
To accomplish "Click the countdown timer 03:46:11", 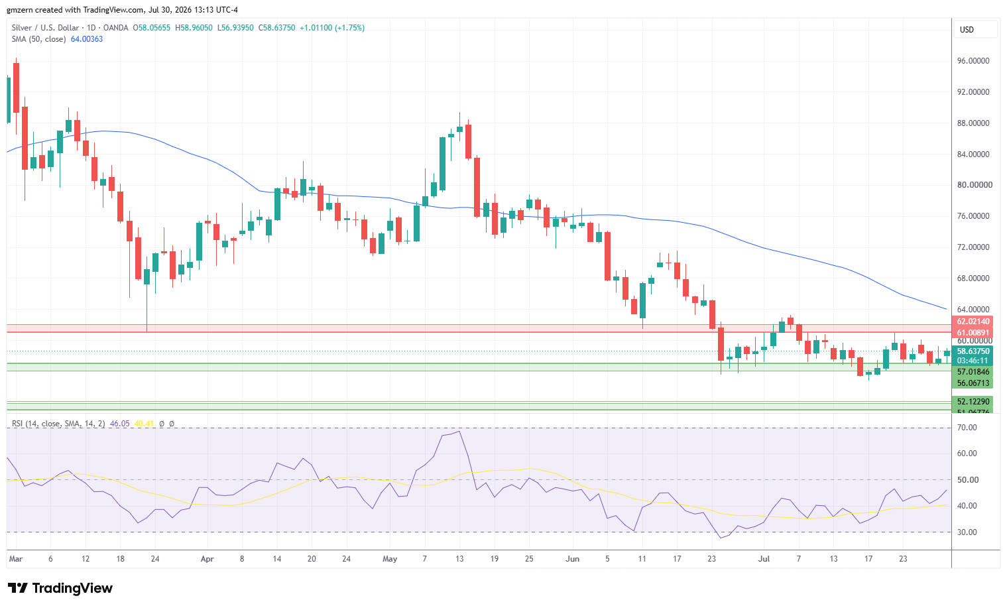I will pos(973,361).
